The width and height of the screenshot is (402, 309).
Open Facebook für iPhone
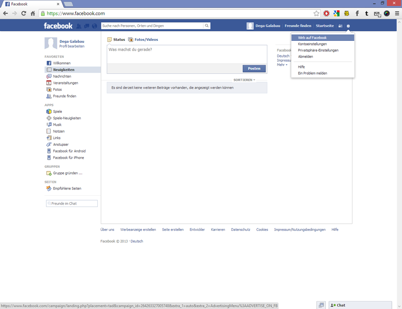point(68,158)
